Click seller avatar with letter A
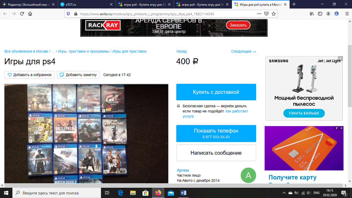 point(248,176)
